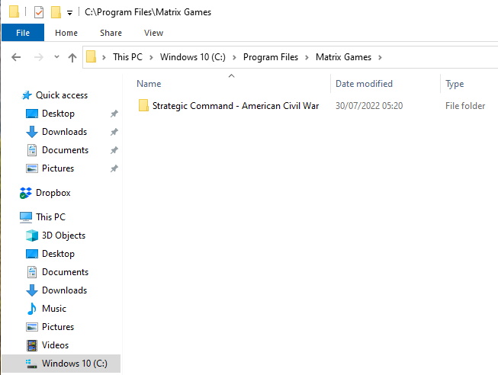Click the blue download arrow icon under This PC
The width and height of the screenshot is (498, 375).
point(32,290)
